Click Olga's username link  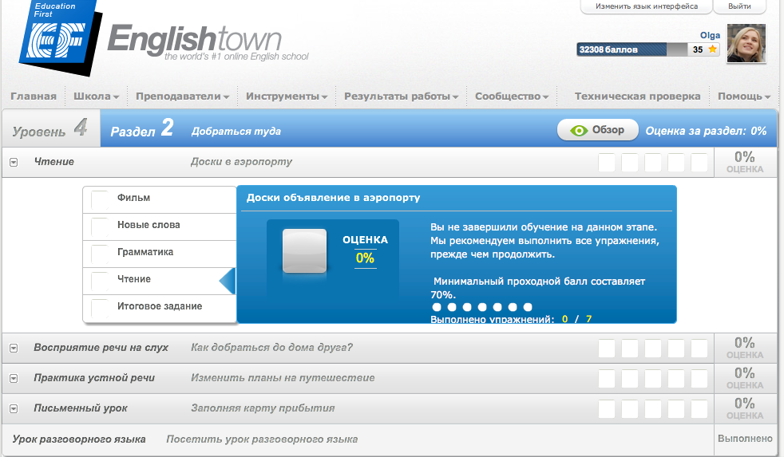pyautogui.click(x=710, y=35)
